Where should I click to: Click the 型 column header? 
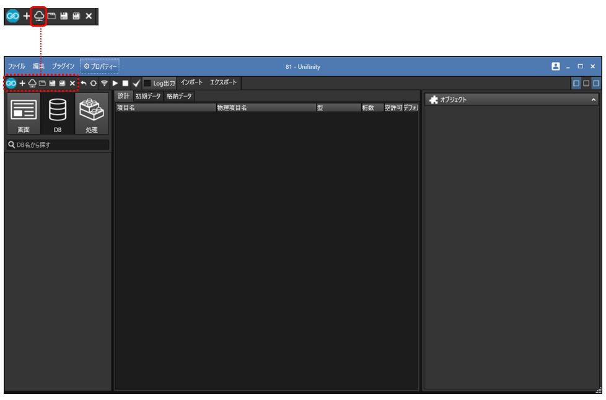click(338, 108)
